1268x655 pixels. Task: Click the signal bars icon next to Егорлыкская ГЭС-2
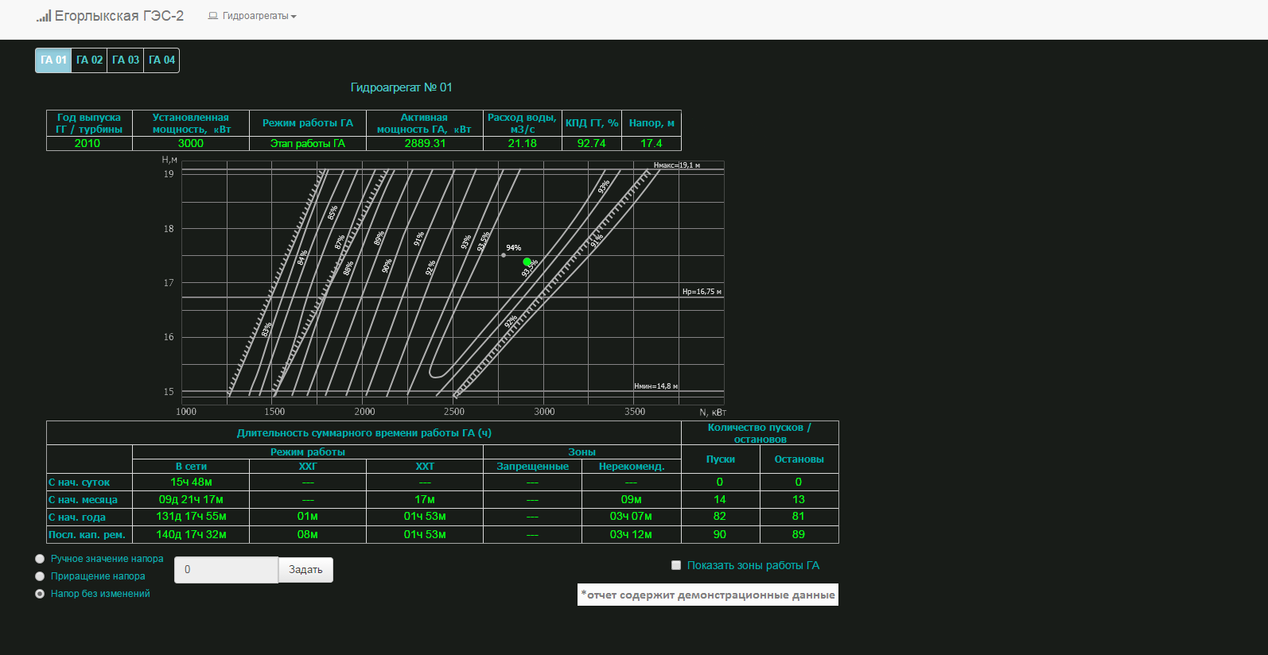click(44, 16)
